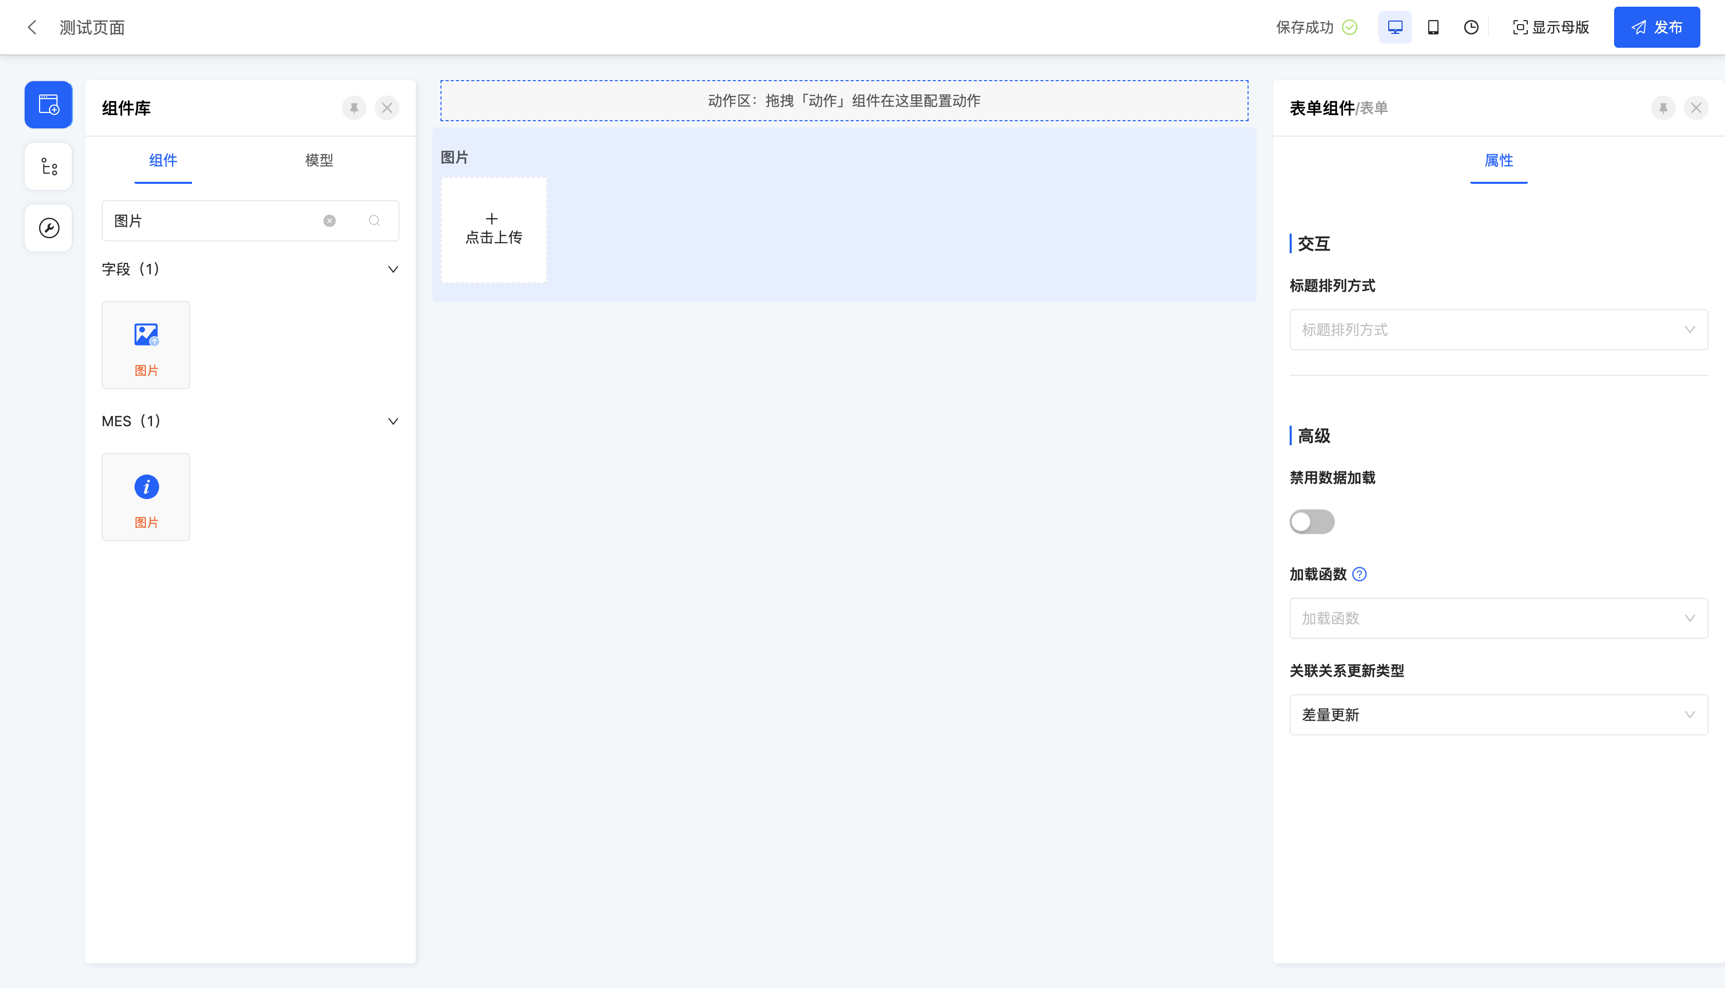Collapse the 字段 (1) section

[x=392, y=270]
